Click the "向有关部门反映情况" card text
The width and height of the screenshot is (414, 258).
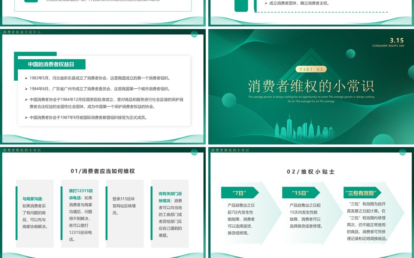(170, 214)
